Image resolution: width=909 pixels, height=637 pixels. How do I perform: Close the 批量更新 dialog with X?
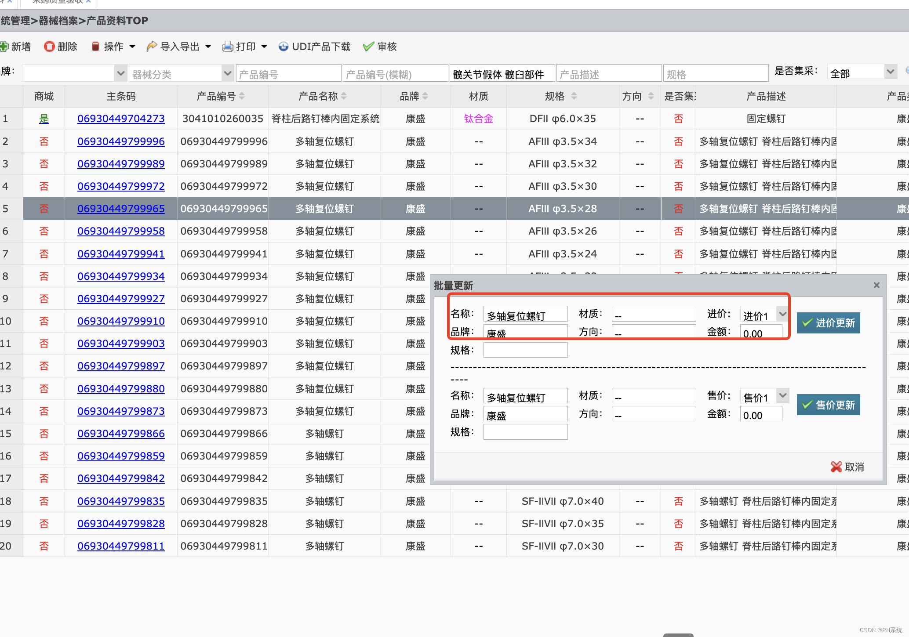(x=876, y=285)
